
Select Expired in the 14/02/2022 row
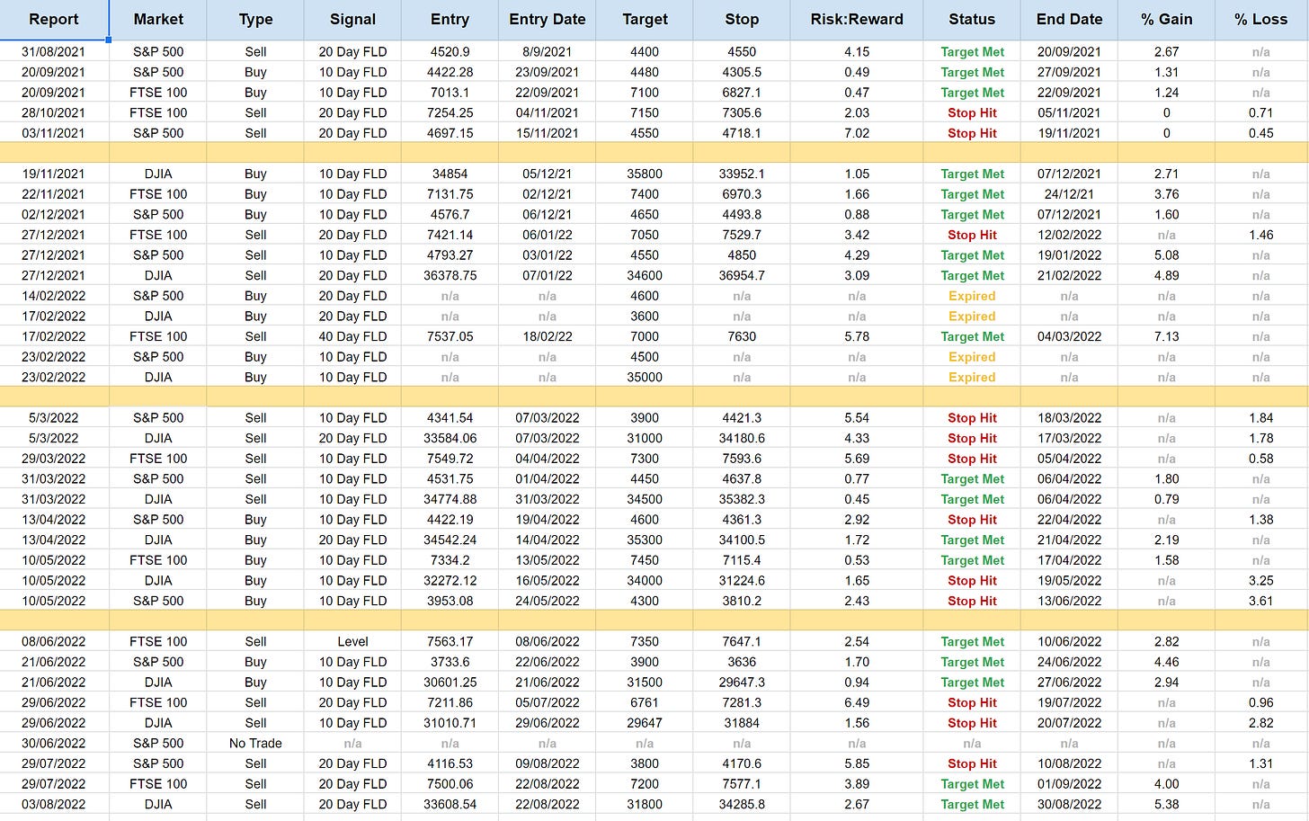[x=972, y=296]
